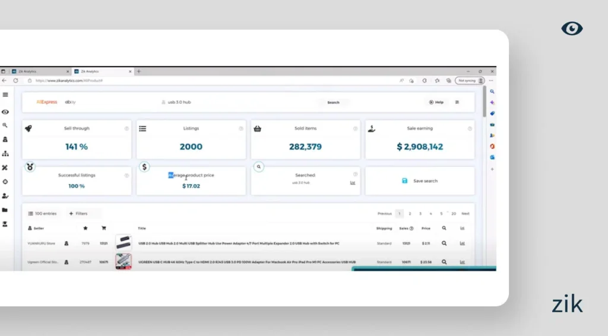
Task: Go to page 2 of results
Action: [x=410, y=214]
